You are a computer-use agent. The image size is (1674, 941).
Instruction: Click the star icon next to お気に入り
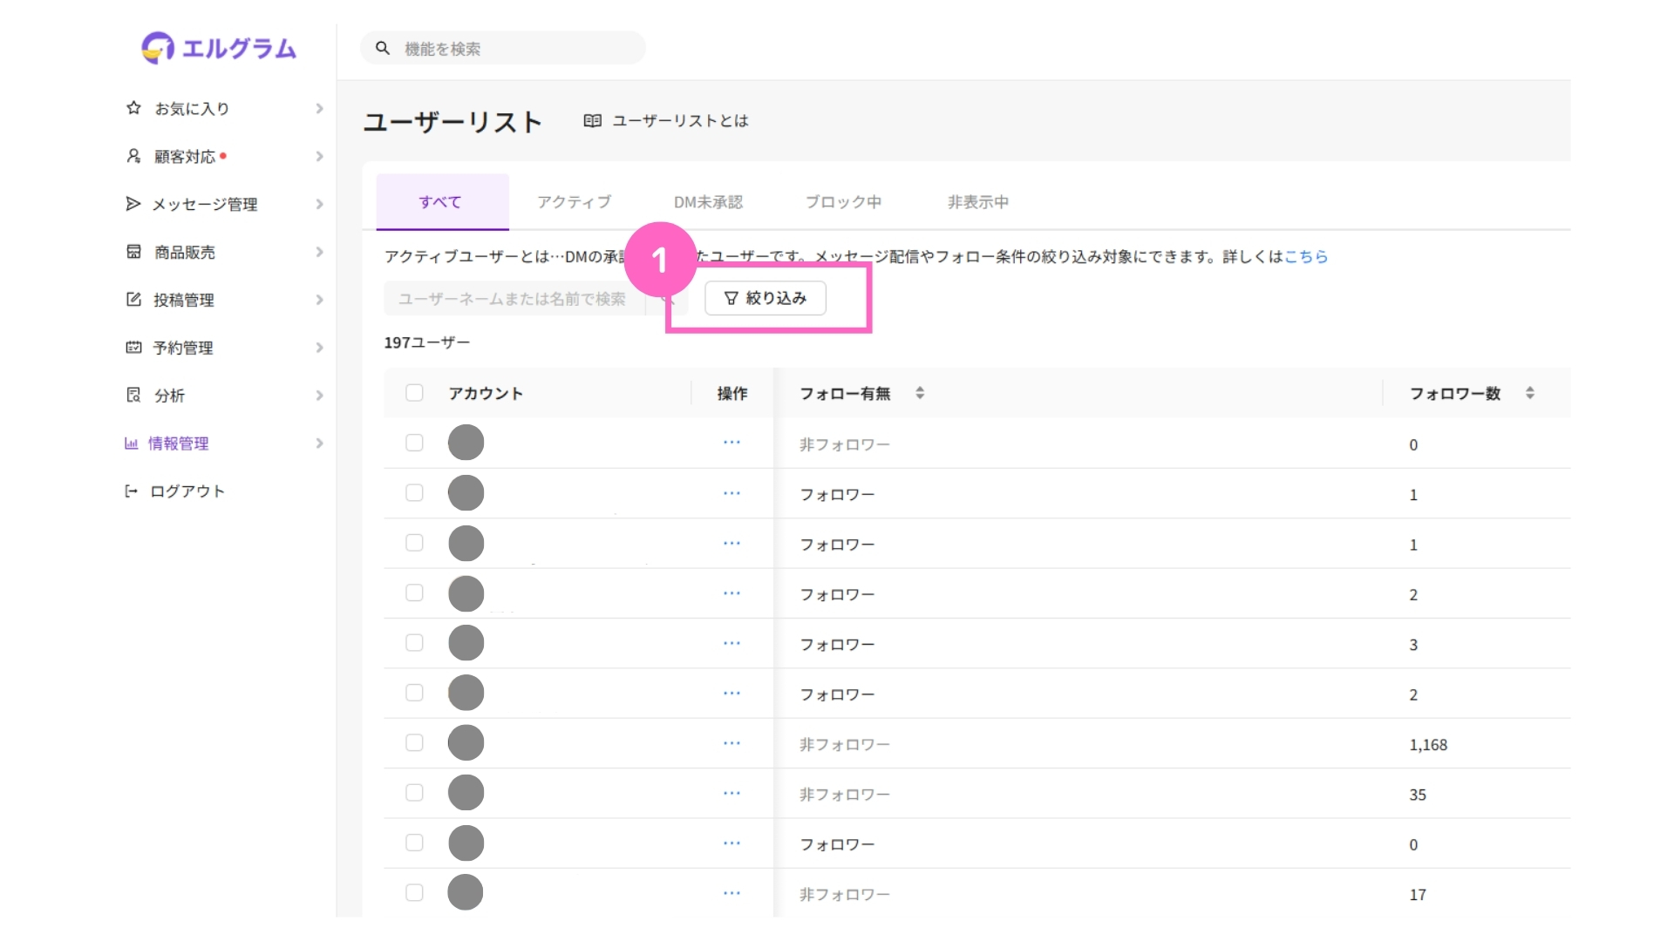click(x=133, y=108)
